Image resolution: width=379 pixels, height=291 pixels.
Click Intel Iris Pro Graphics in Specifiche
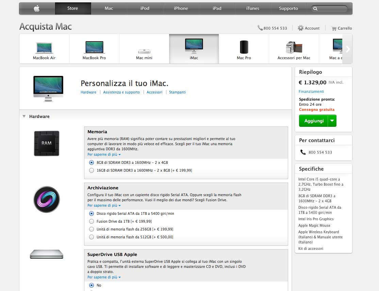(316, 219)
